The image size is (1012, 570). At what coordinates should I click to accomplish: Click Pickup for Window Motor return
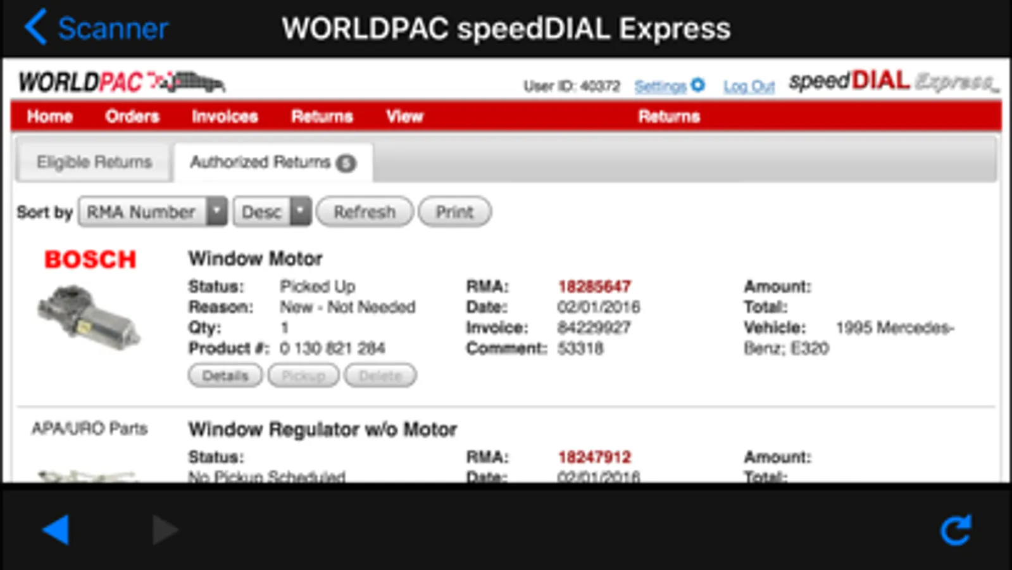(x=304, y=376)
